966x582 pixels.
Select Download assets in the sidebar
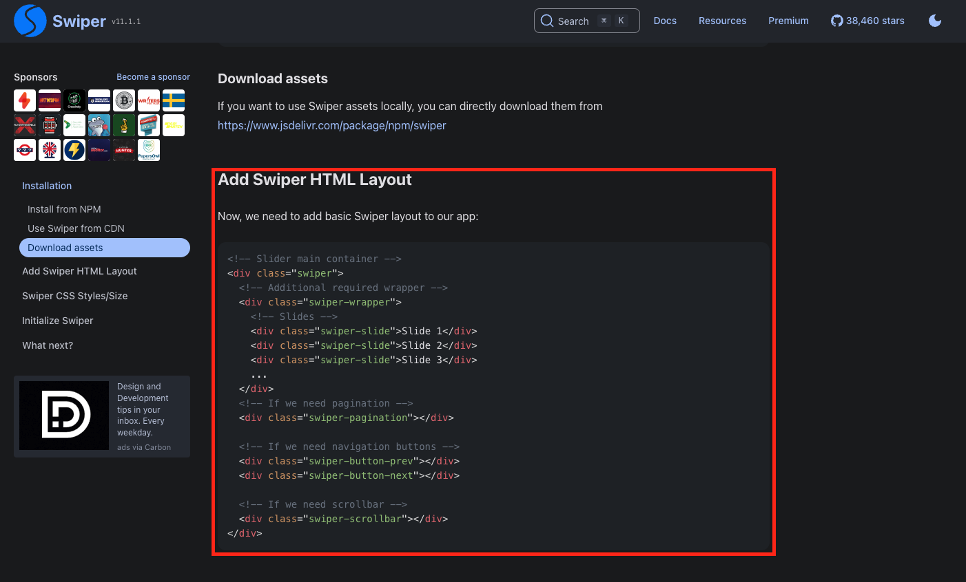65,247
